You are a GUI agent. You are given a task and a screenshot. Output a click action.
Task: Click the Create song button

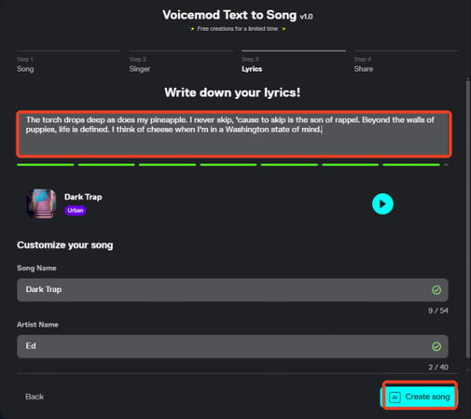[x=419, y=397]
